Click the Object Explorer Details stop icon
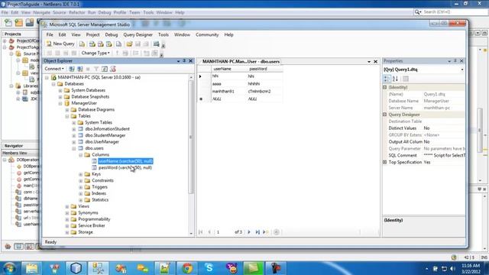Image resolution: width=489 pixels, height=275 pixels. click(88, 69)
